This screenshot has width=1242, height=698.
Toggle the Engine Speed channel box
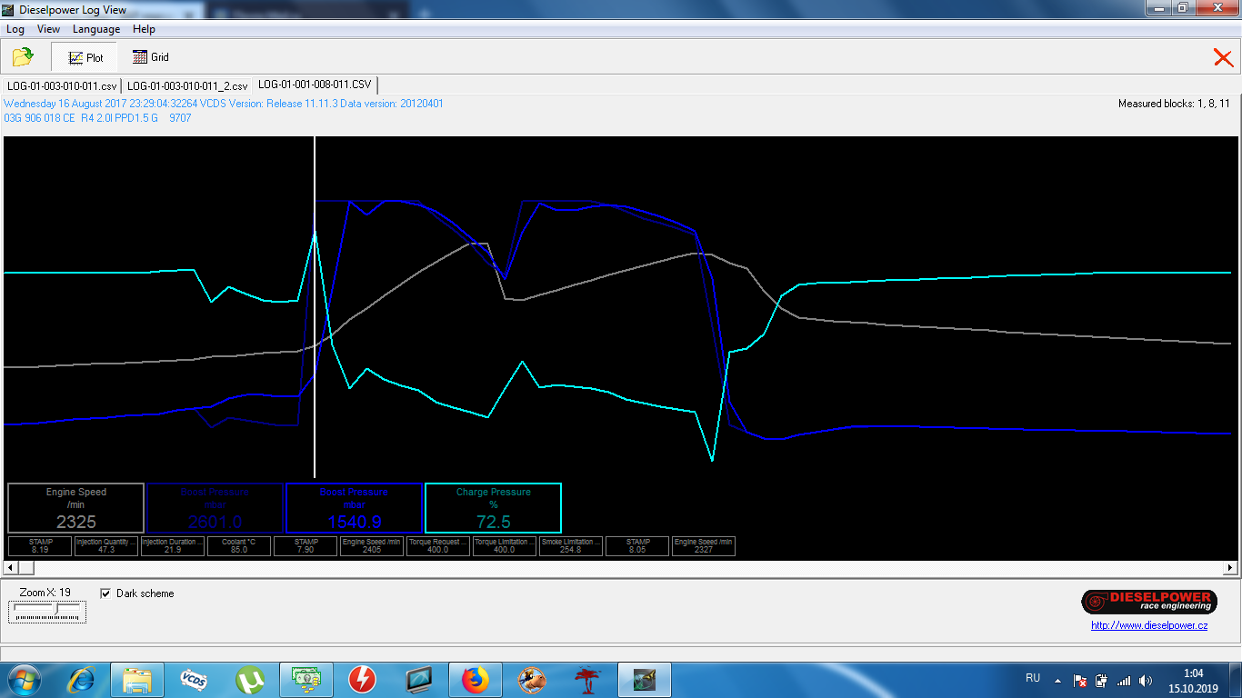[x=76, y=507]
